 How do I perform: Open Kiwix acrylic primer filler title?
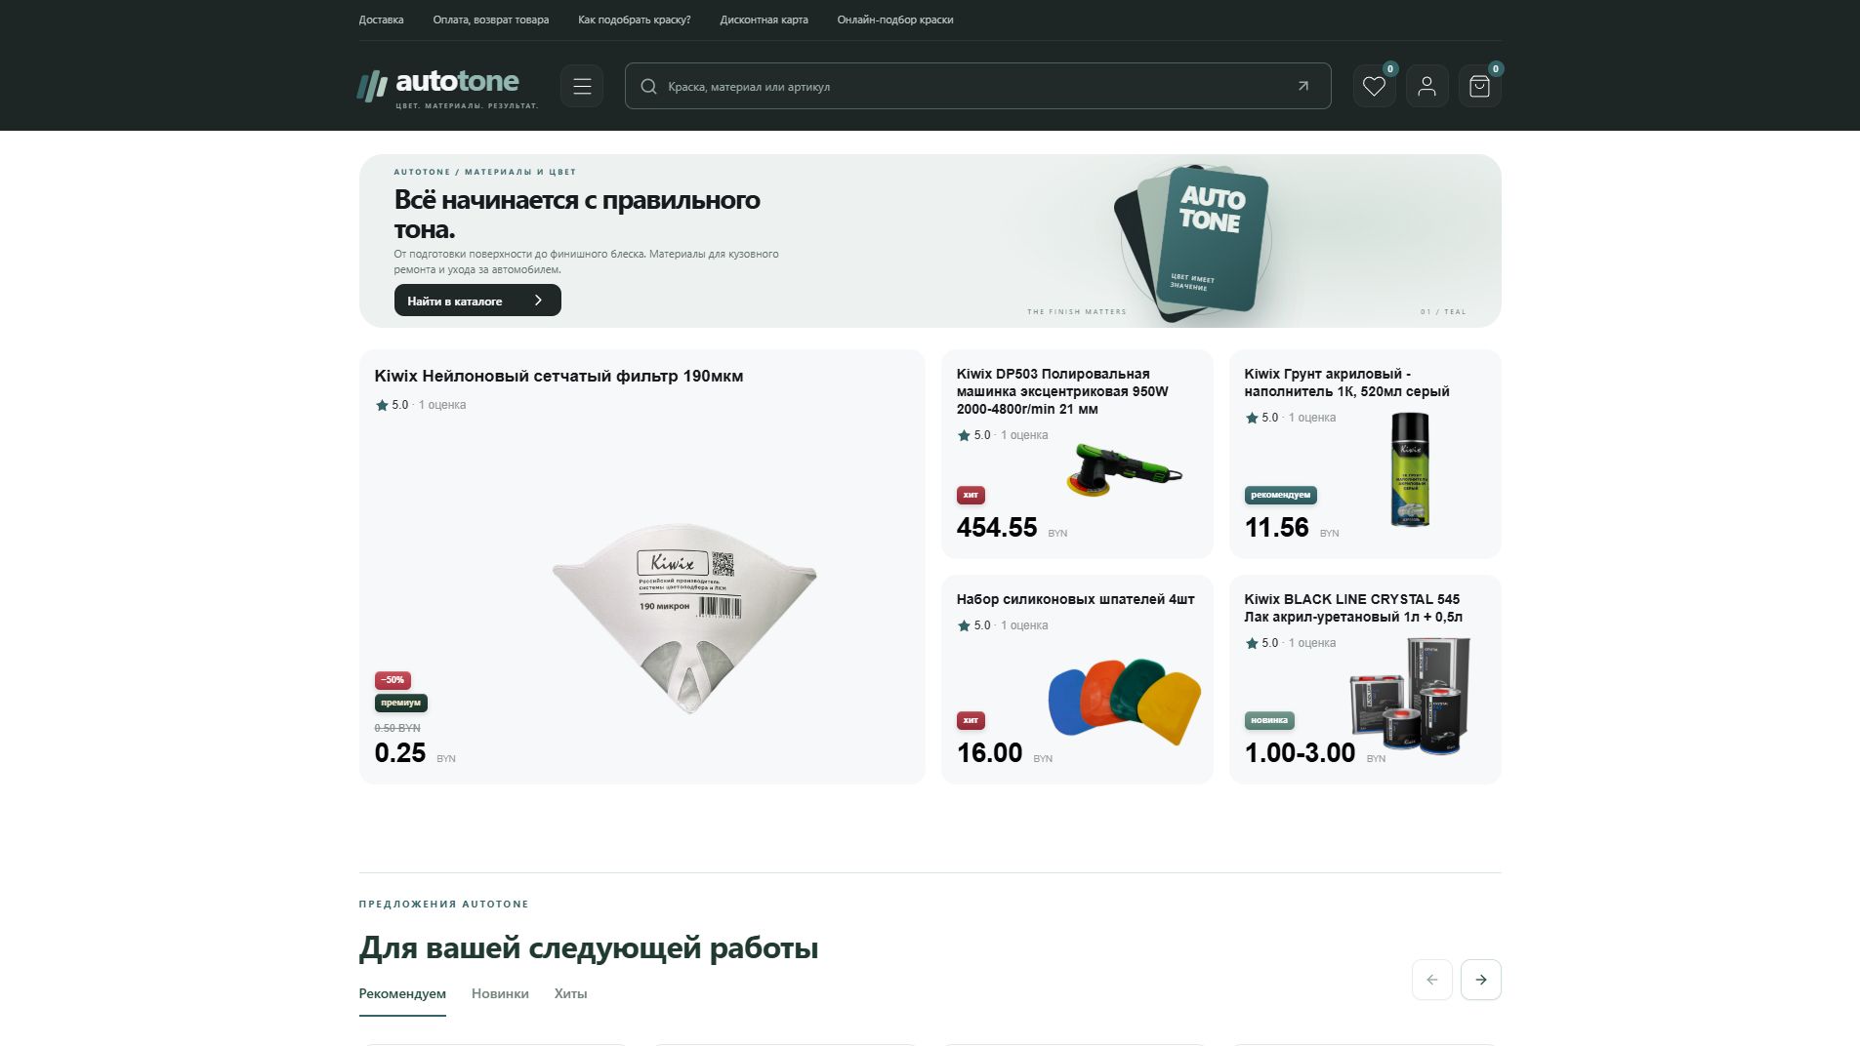(1346, 382)
